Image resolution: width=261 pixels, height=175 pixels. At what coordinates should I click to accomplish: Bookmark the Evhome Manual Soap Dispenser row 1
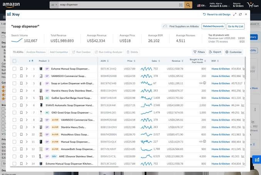click(x=21, y=68)
